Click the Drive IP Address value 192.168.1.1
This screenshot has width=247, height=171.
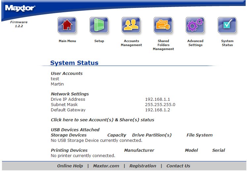click(158, 99)
